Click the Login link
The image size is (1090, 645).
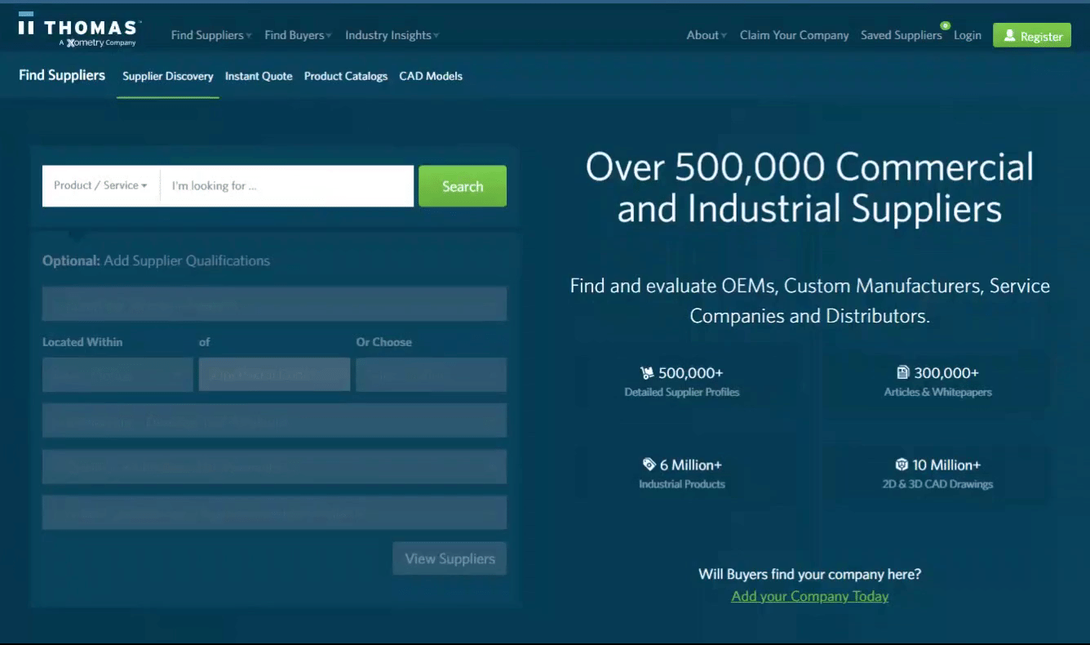coord(968,35)
